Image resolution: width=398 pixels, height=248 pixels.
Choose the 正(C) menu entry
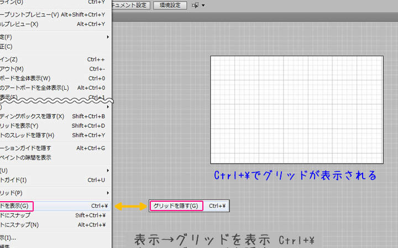tap(55, 46)
